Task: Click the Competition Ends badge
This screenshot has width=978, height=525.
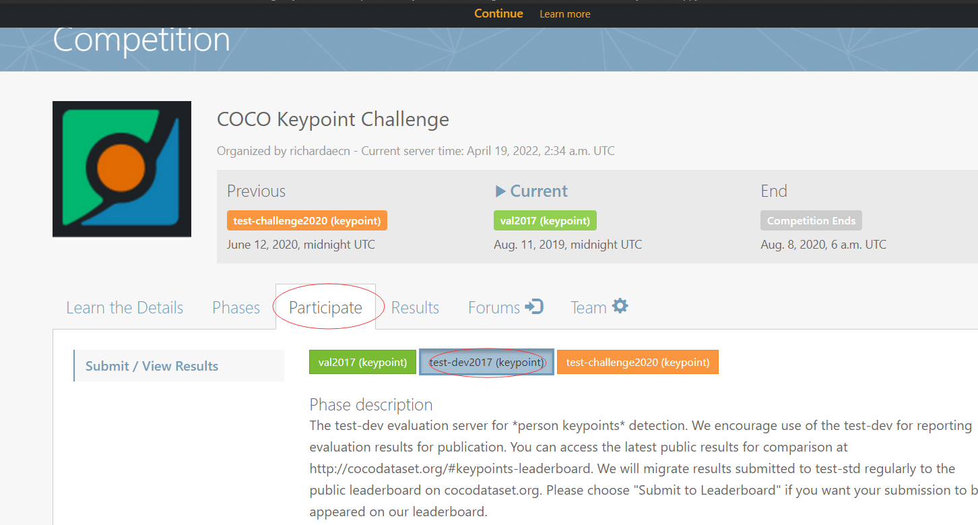Action: 811,220
